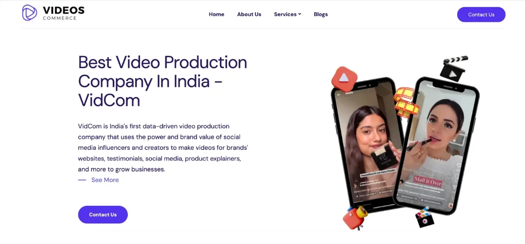This screenshot has height=244, width=525.
Task: Open the Home menu item
Action: coord(216,14)
